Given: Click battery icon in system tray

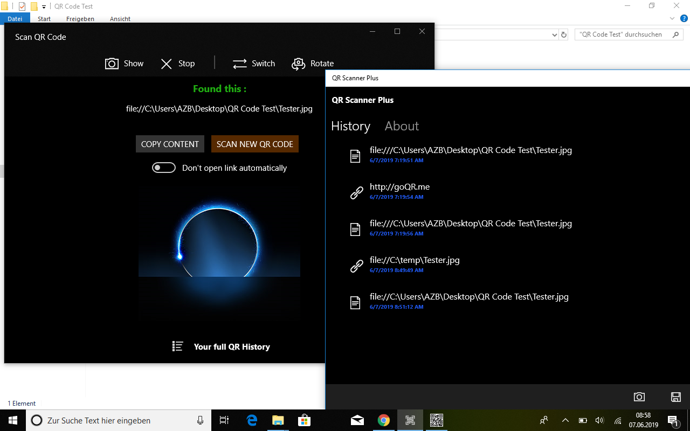Looking at the screenshot, I should coord(583,420).
